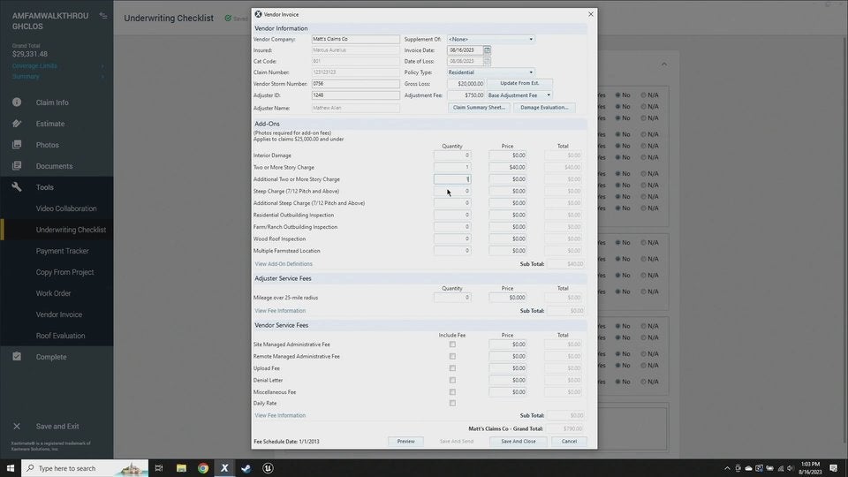Screen dimensions: 848x477
Task: Open Roof Evaluation from the Tools menu
Action: pyautogui.click(x=60, y=336)
